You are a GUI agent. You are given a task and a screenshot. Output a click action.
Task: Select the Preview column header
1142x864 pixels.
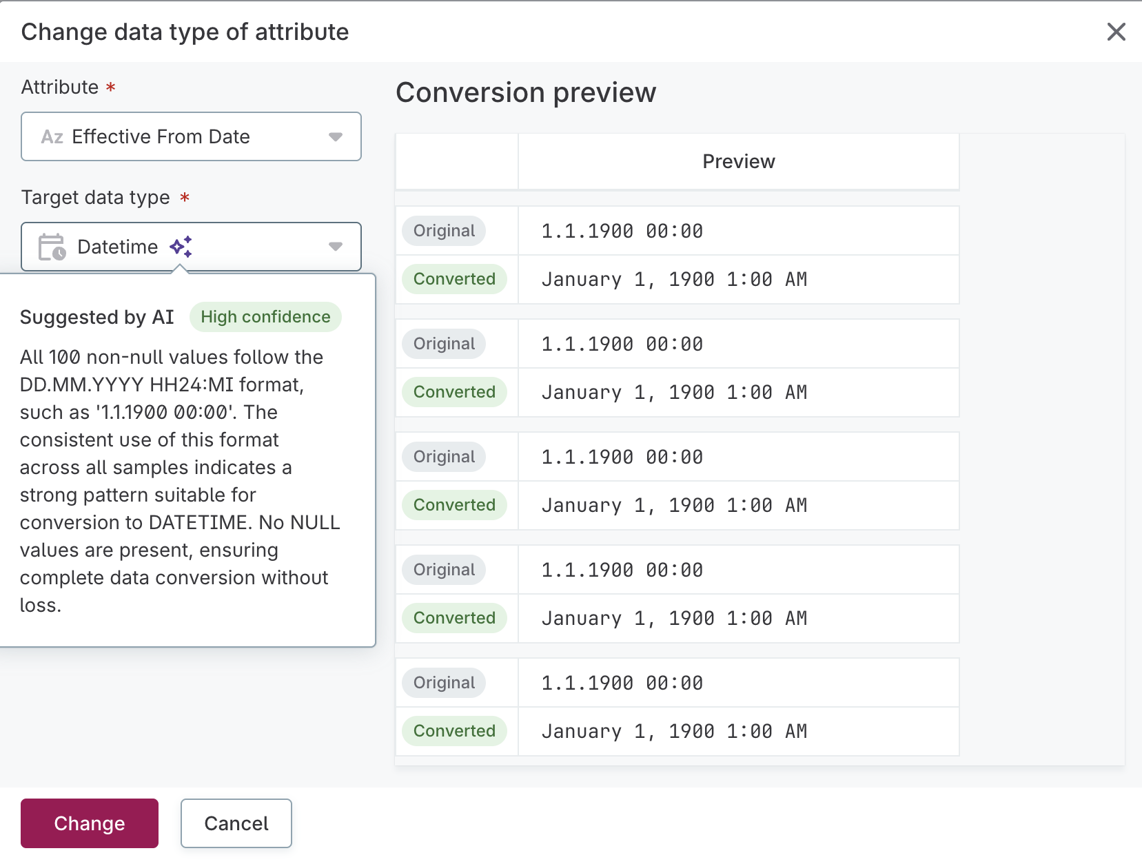[738, 162]
